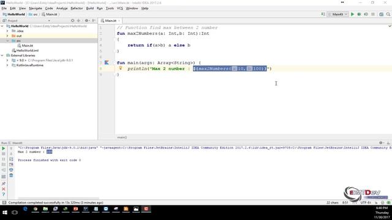Switch to the Main.kt editor tab
The image size is (392, 220).
(x=110, y=21)
